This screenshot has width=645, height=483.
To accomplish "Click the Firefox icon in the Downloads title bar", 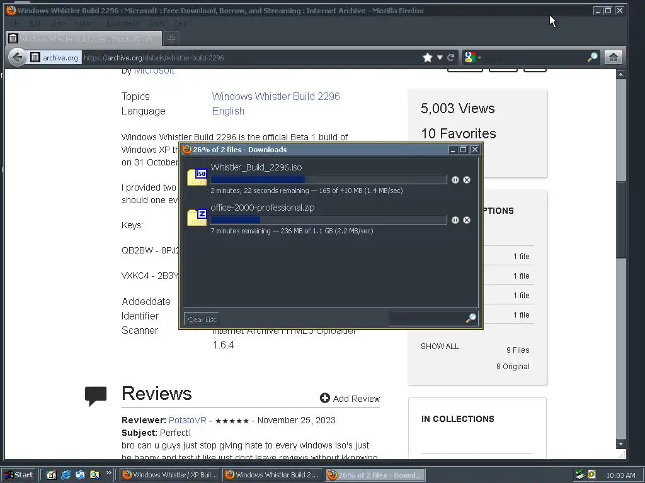I will click(x=187, y=150).
